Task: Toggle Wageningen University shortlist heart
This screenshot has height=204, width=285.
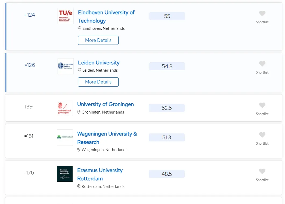Action: click(x=262, y=135)
